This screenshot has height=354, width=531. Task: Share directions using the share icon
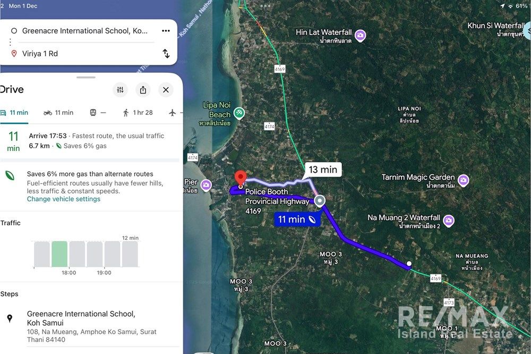click(x=143, y=89)
